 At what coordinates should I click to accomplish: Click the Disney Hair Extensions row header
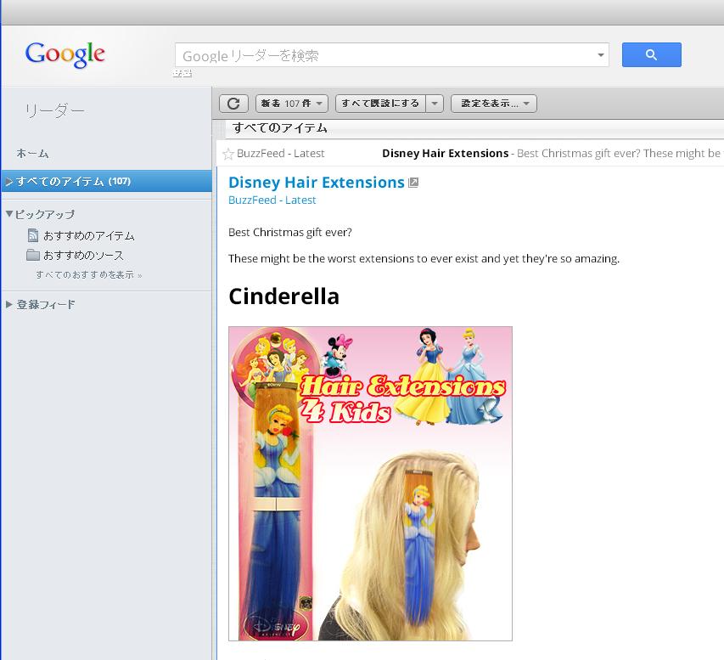470,154
